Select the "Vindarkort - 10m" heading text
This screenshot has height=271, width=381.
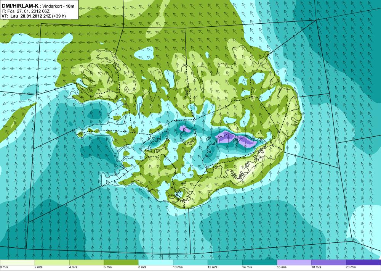(x=59, y=6)
